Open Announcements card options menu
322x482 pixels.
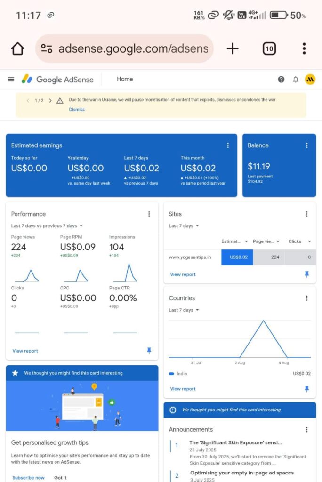coord(306,430)
